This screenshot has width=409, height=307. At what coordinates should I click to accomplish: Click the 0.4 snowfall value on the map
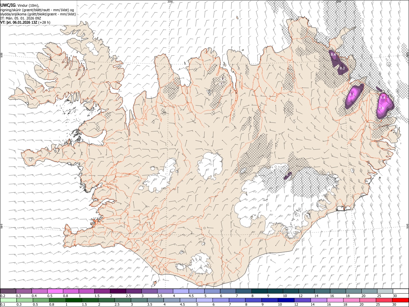point(333,55)
